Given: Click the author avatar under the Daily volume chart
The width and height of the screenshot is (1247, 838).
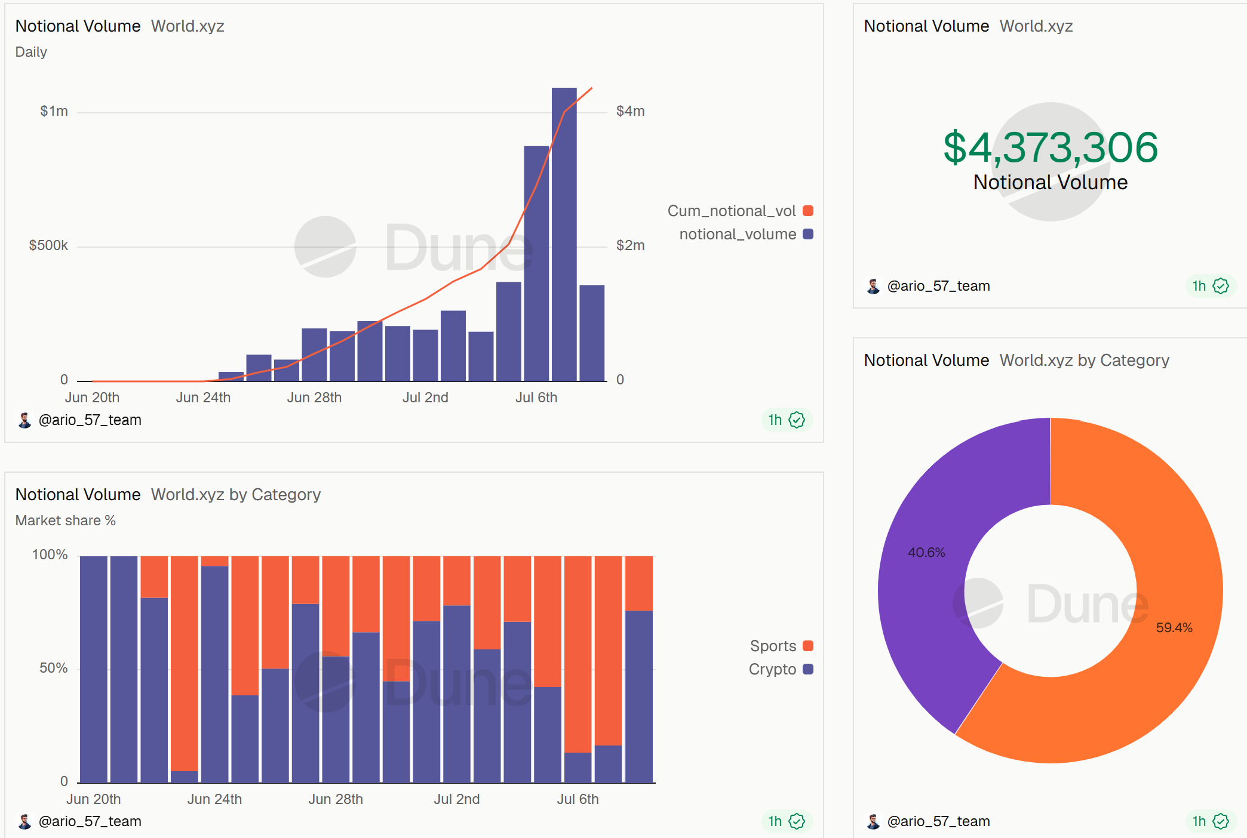Looking at the screenshot, I should 24,420.
